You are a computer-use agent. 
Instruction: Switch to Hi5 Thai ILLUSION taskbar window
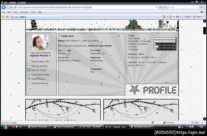[90, 127]
